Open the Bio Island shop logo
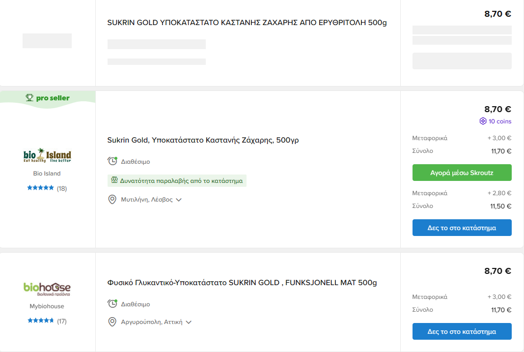The height and width of the screenshot is (352, 524). (x=47, y=155)
